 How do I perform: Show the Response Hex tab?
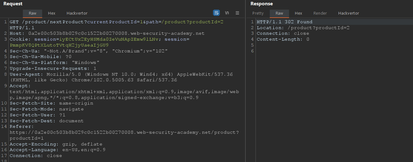point(298,13)
